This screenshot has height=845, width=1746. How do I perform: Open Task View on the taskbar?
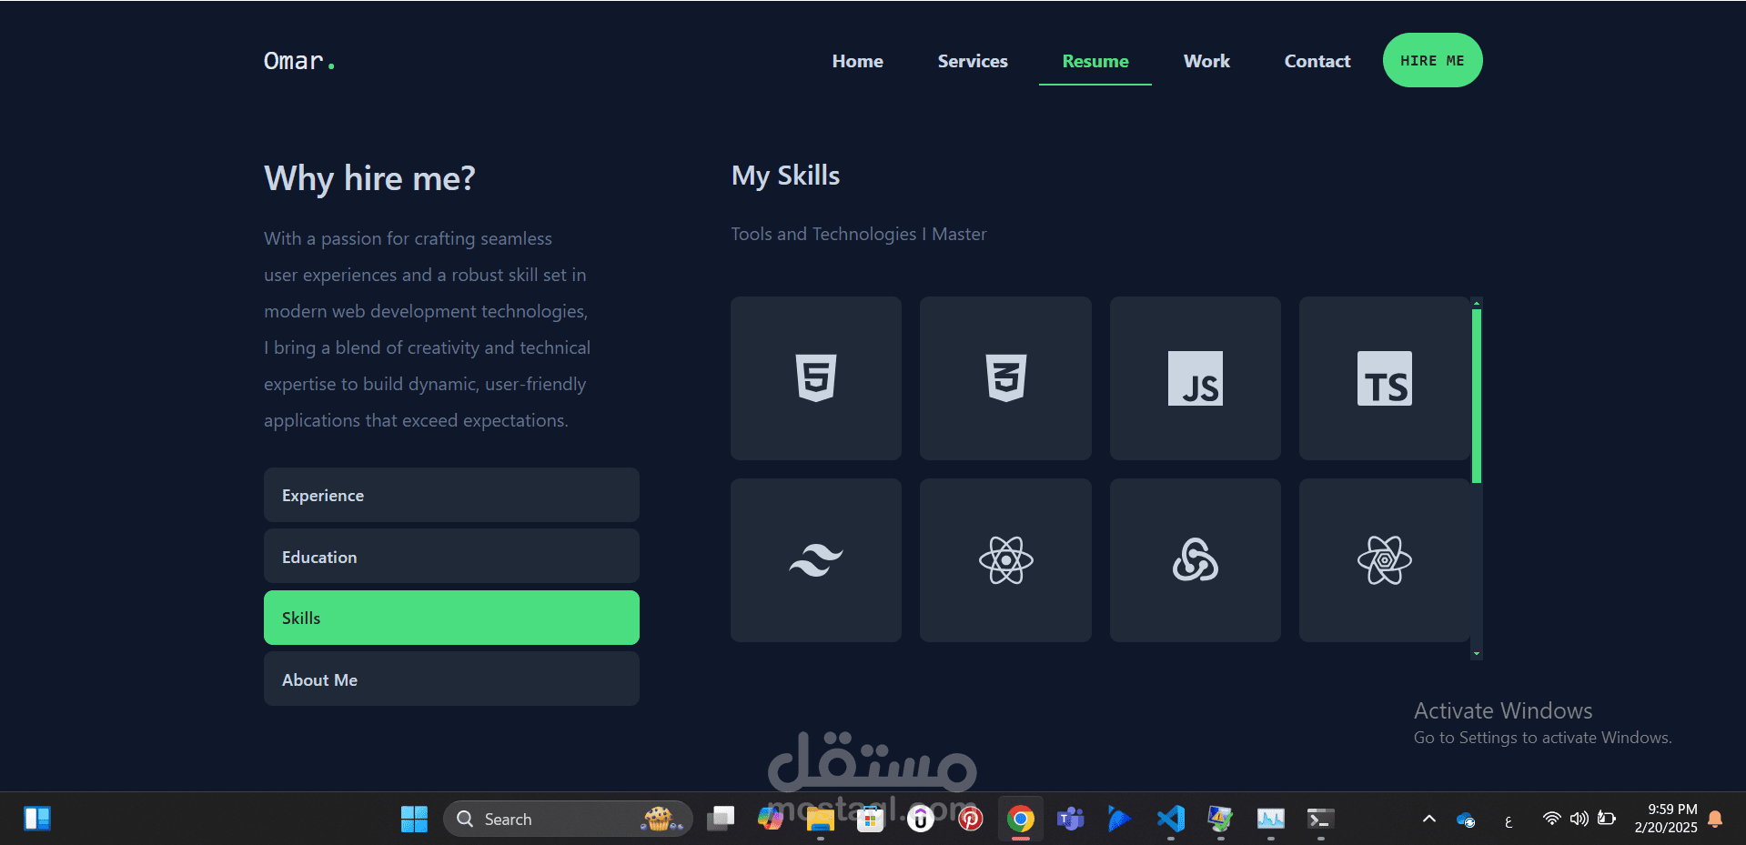pyautogui.click(x=721, y=820)
